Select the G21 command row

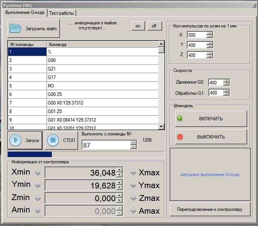(83, 68)
